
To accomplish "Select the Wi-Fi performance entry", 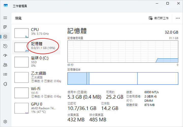I will tap(36, 93).
